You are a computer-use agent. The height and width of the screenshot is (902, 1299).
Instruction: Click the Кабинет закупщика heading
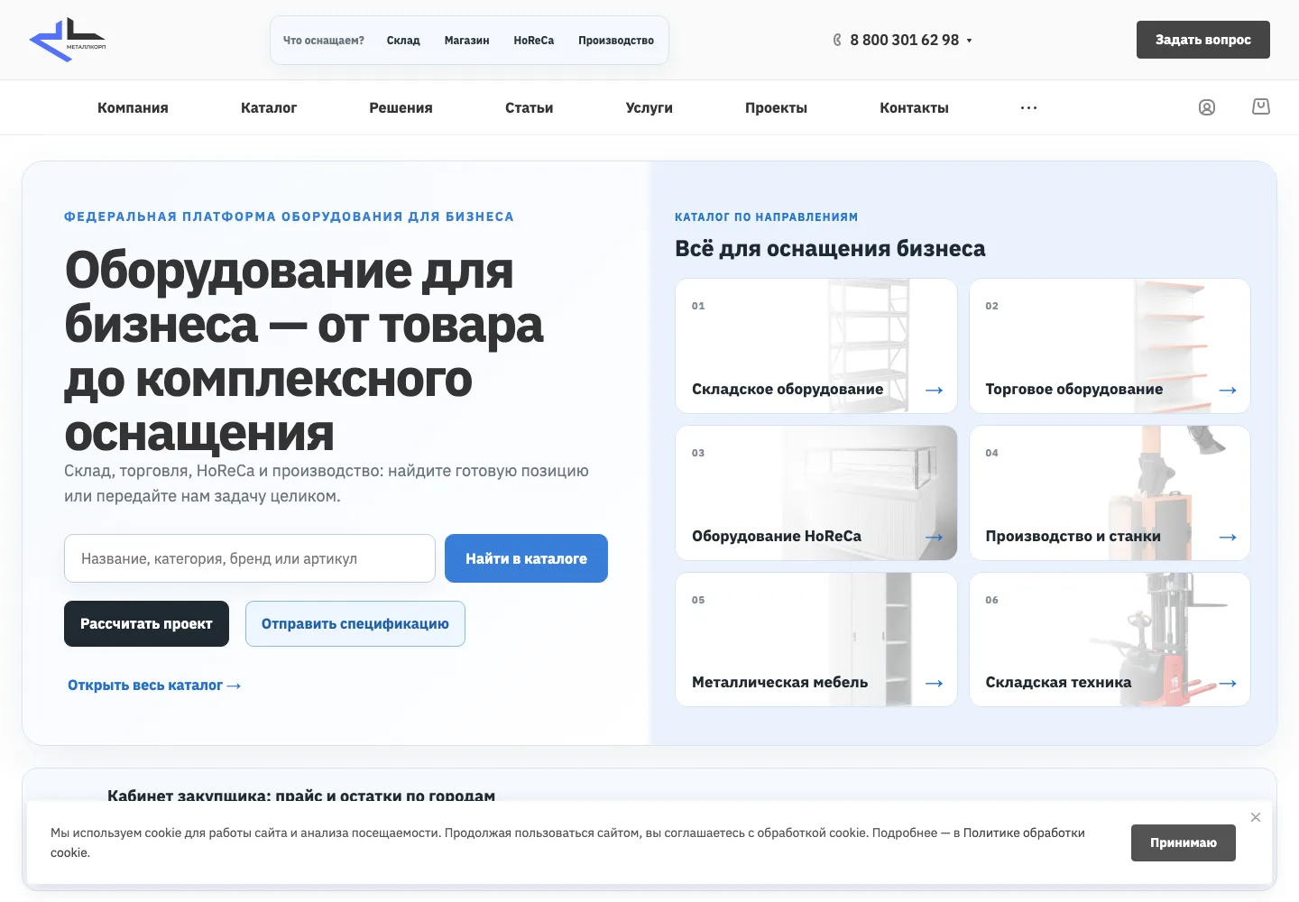(301, 796)
